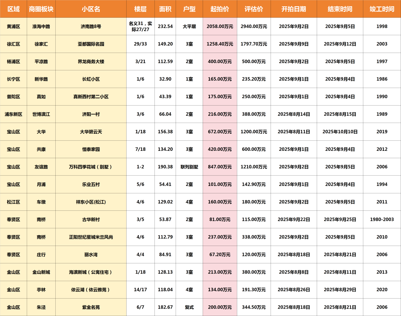The width and height of the screenshot is (401, 316).
Task: Click the 开拍日期 column header
Action: click(294, 9)
